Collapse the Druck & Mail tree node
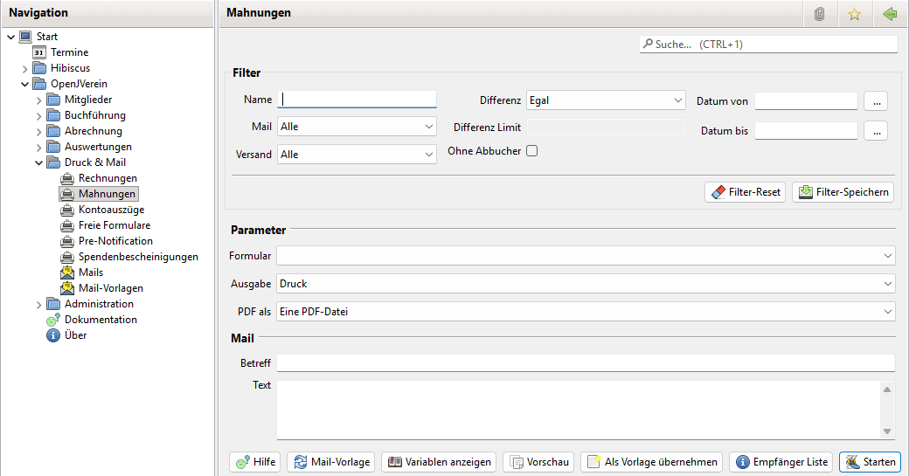 click(x=38, y=162)
